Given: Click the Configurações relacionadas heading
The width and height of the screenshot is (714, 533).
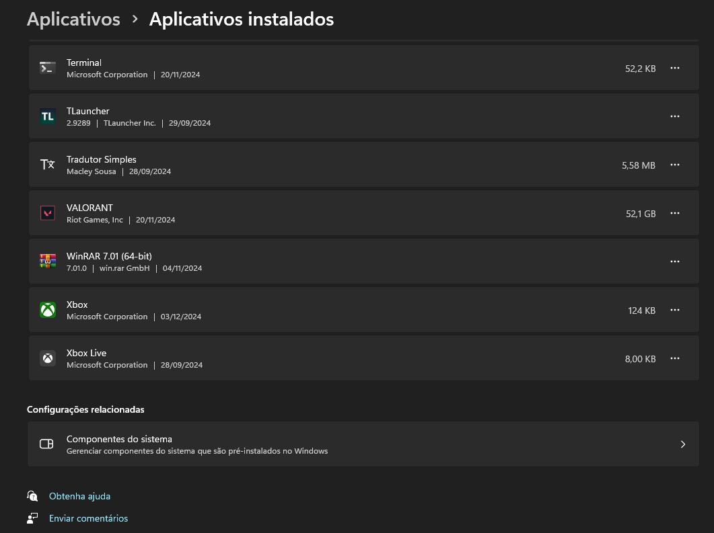Looking at the screenshot, I should [x=85, y=410].
